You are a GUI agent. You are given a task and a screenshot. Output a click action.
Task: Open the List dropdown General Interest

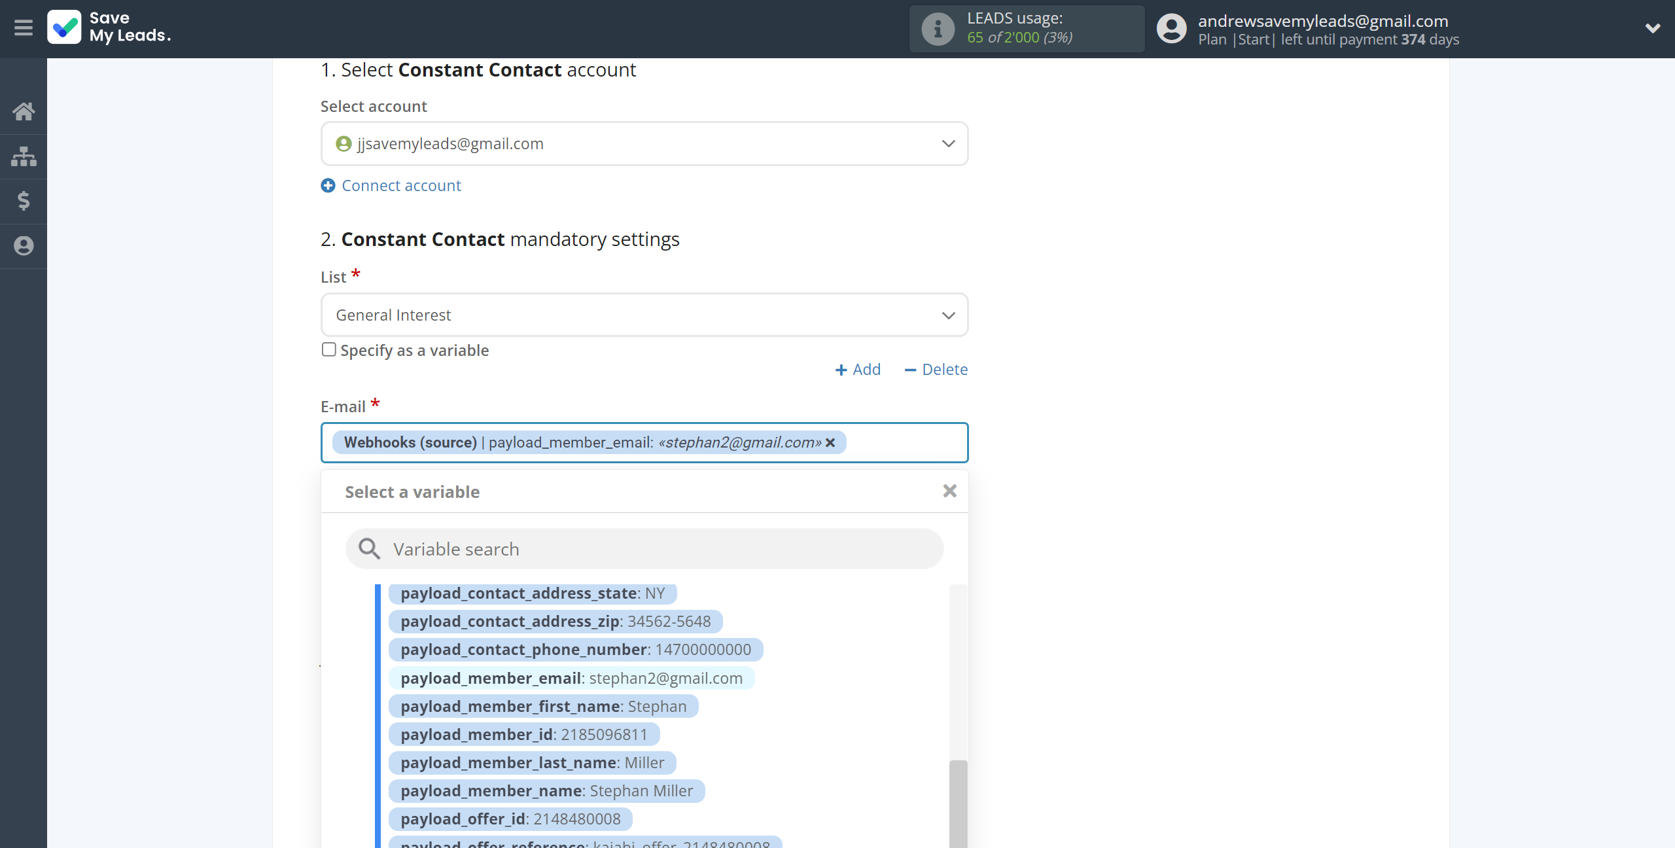tap(644, 315)
